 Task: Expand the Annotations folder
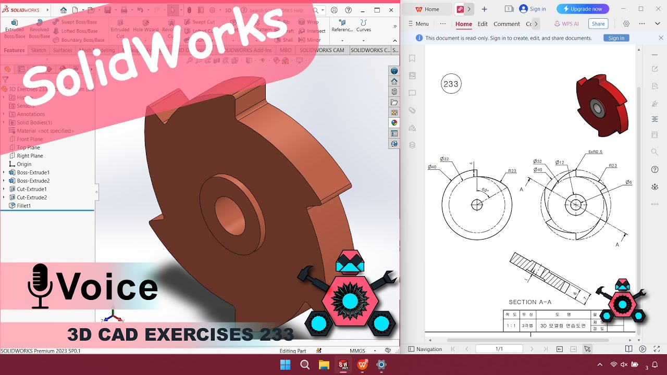[x=4, y=114]
